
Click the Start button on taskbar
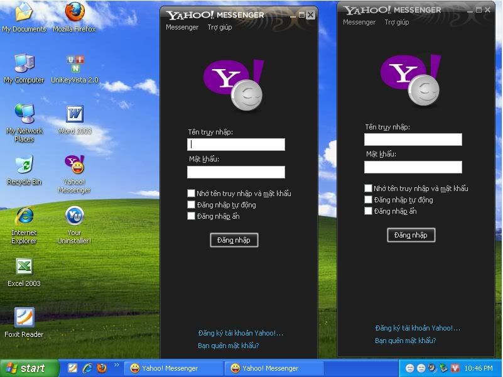[30, 368]
